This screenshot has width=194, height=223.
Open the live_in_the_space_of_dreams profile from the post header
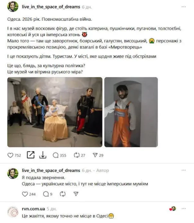pyautogui.click(x=51, y=7)
